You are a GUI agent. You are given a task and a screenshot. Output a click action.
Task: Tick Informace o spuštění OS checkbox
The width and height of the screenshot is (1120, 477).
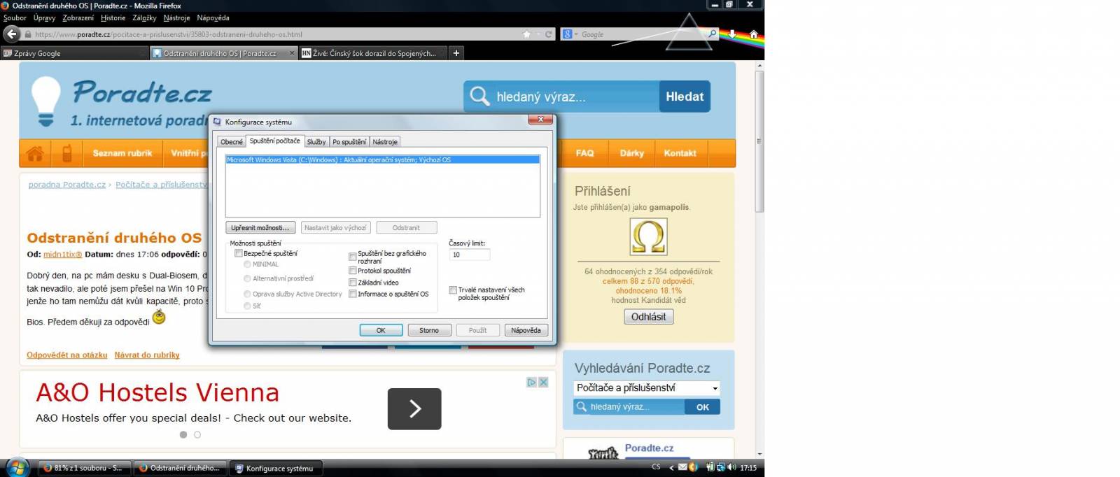(x=353, y=294)
